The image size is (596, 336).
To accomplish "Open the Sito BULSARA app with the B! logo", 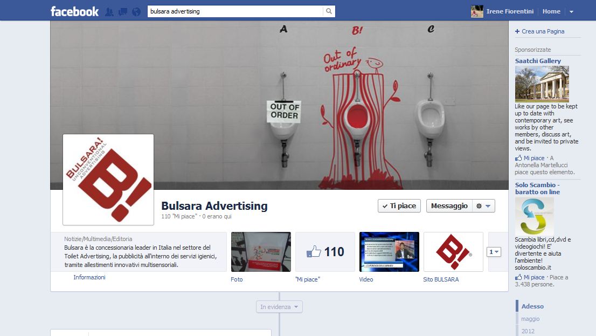I will coord(453,251).
